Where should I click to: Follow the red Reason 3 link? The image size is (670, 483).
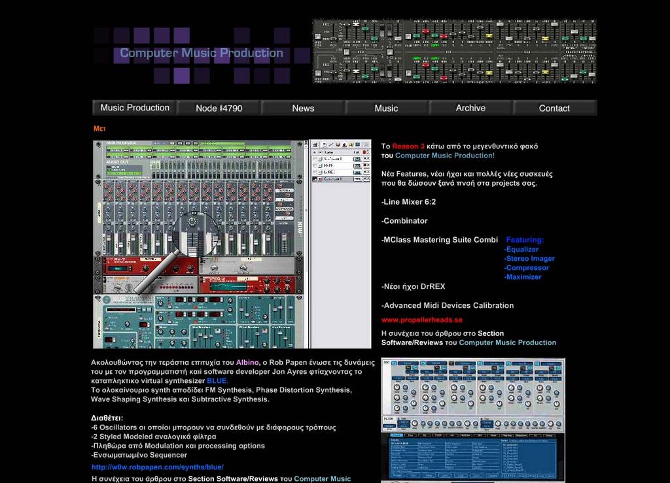408,146
